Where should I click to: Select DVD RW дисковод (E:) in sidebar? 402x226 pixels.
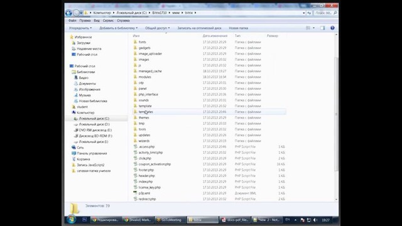click(95, 130)
